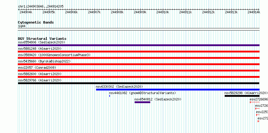
Task: Click the Cytogenetic Bands track title
Action: coord(36,22)
